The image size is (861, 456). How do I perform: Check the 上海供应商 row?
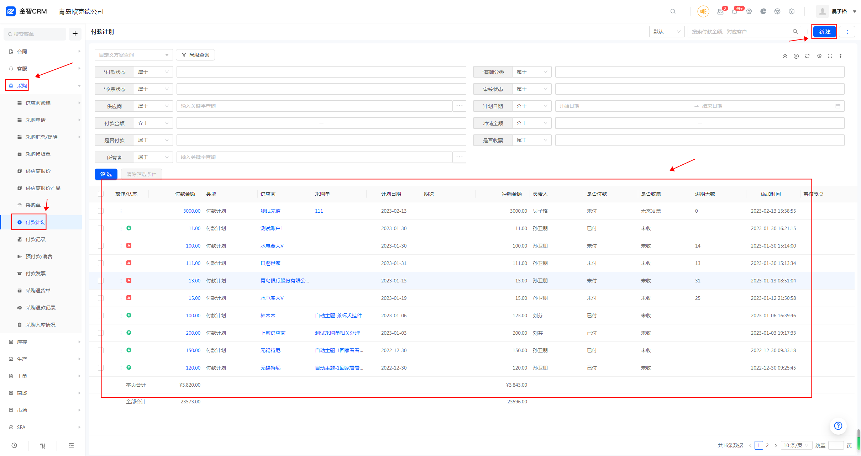(x=101, y=333)
